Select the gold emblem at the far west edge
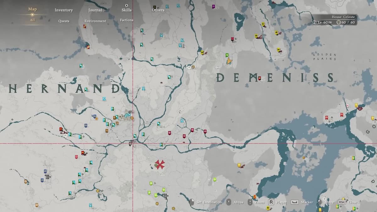The height and width of the screenshot is (212, 377). tap(25, 181)
